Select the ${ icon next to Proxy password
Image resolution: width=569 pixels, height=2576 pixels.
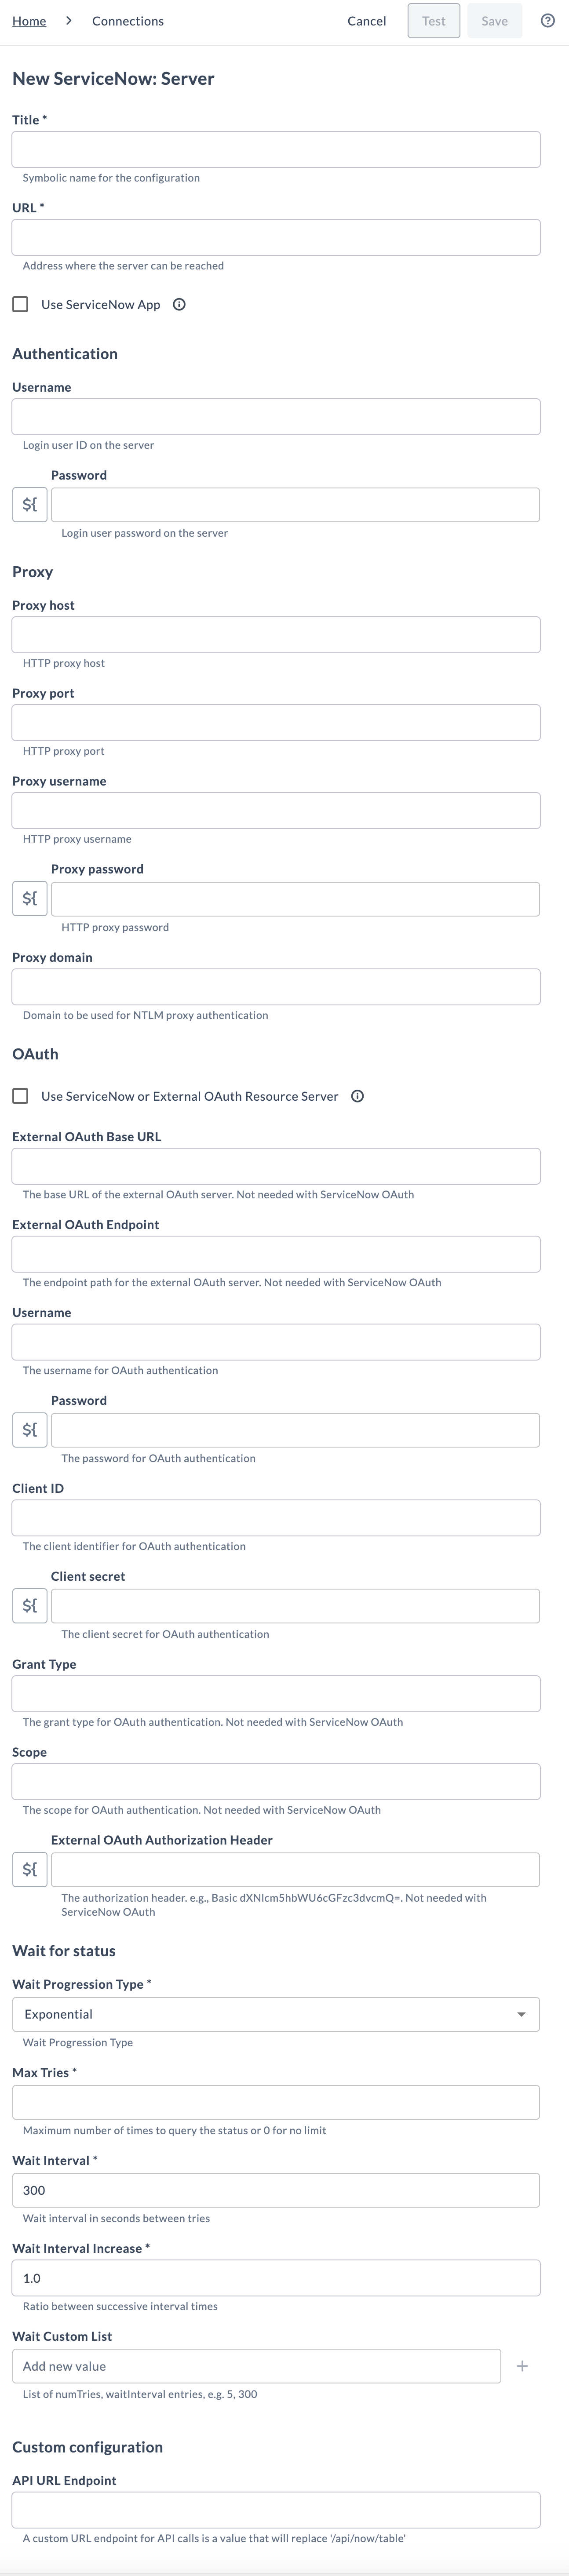point(29,898)
